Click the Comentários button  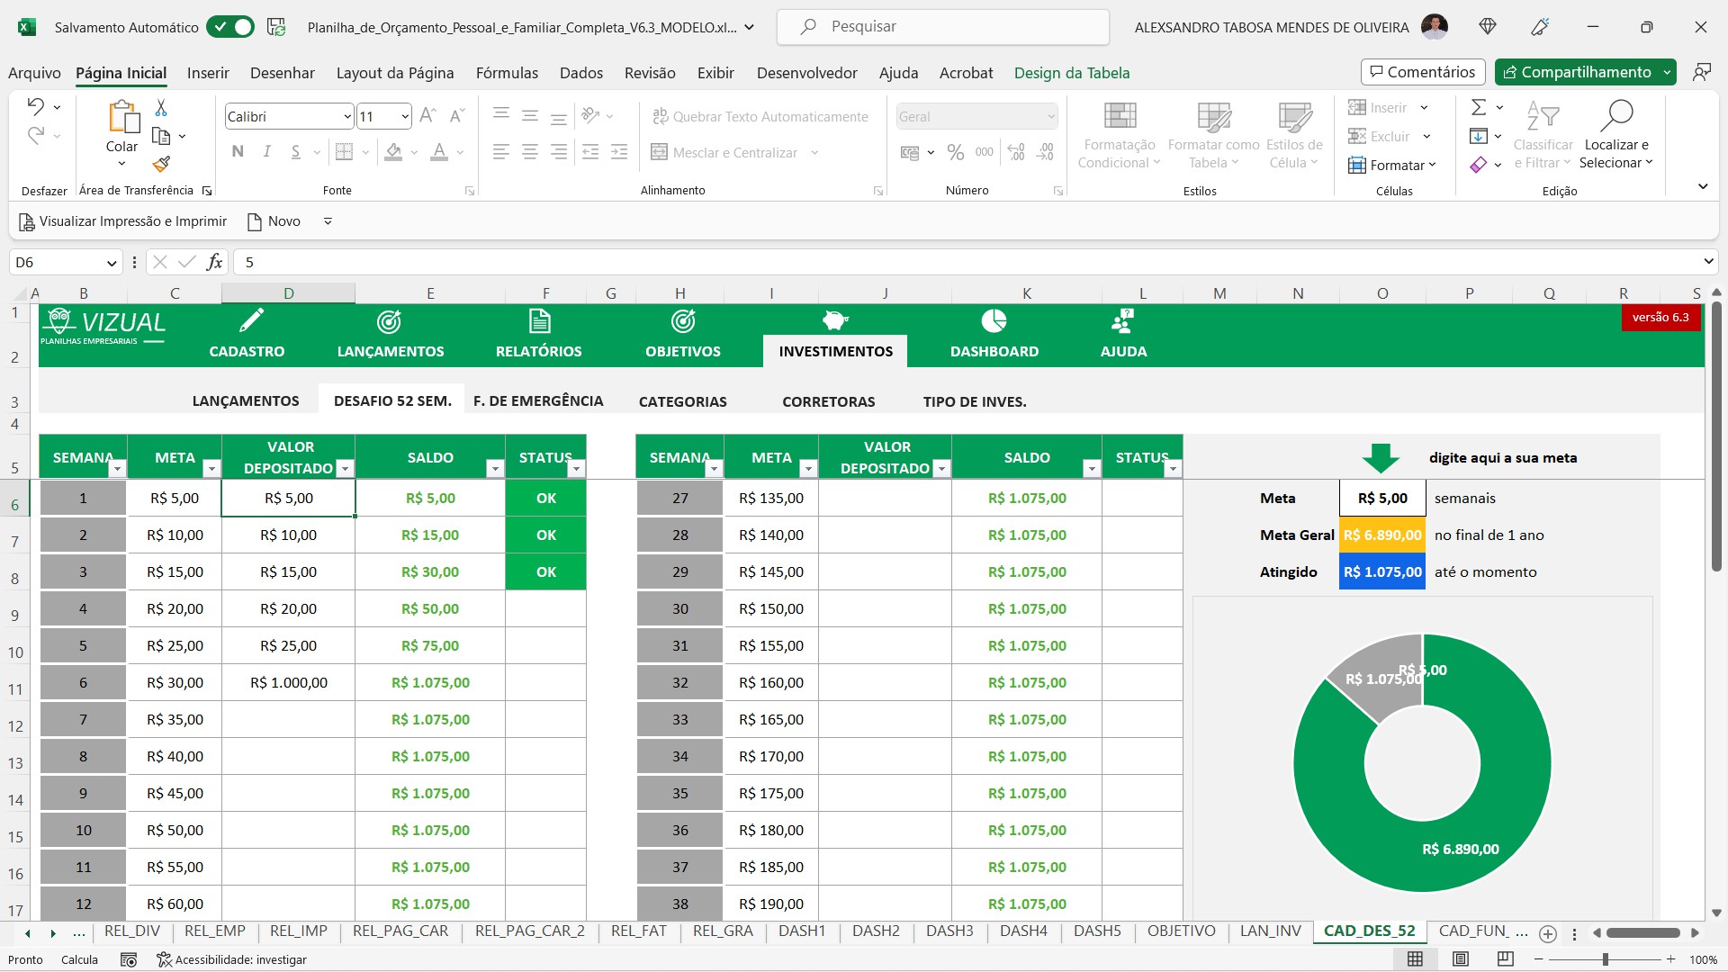coord(1423,72)
